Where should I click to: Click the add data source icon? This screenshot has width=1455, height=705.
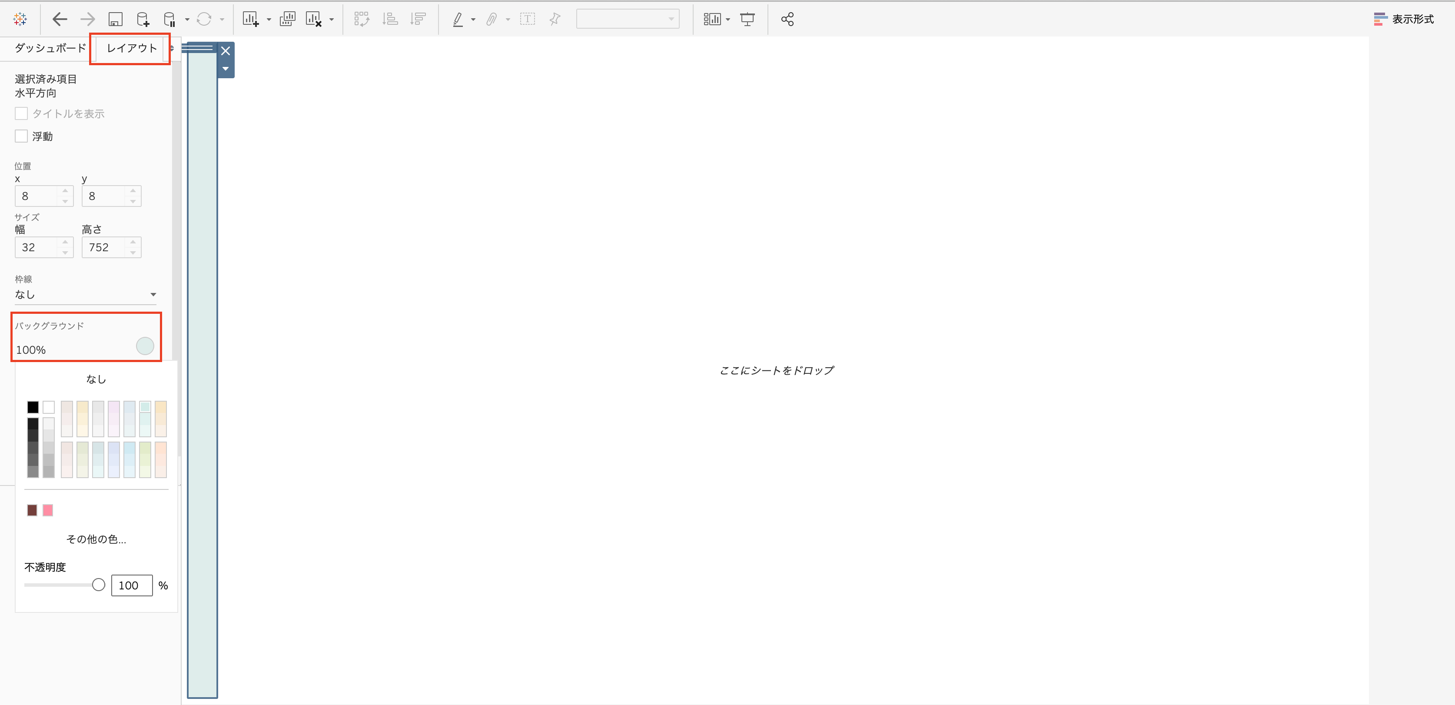tap(143, 19)
